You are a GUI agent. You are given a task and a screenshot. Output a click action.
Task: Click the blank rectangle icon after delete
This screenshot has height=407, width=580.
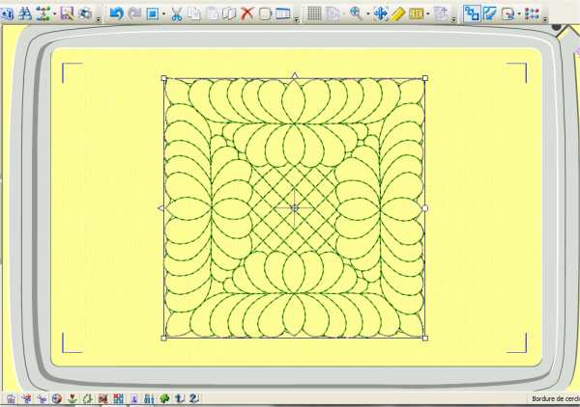click(x=265, y=14)
